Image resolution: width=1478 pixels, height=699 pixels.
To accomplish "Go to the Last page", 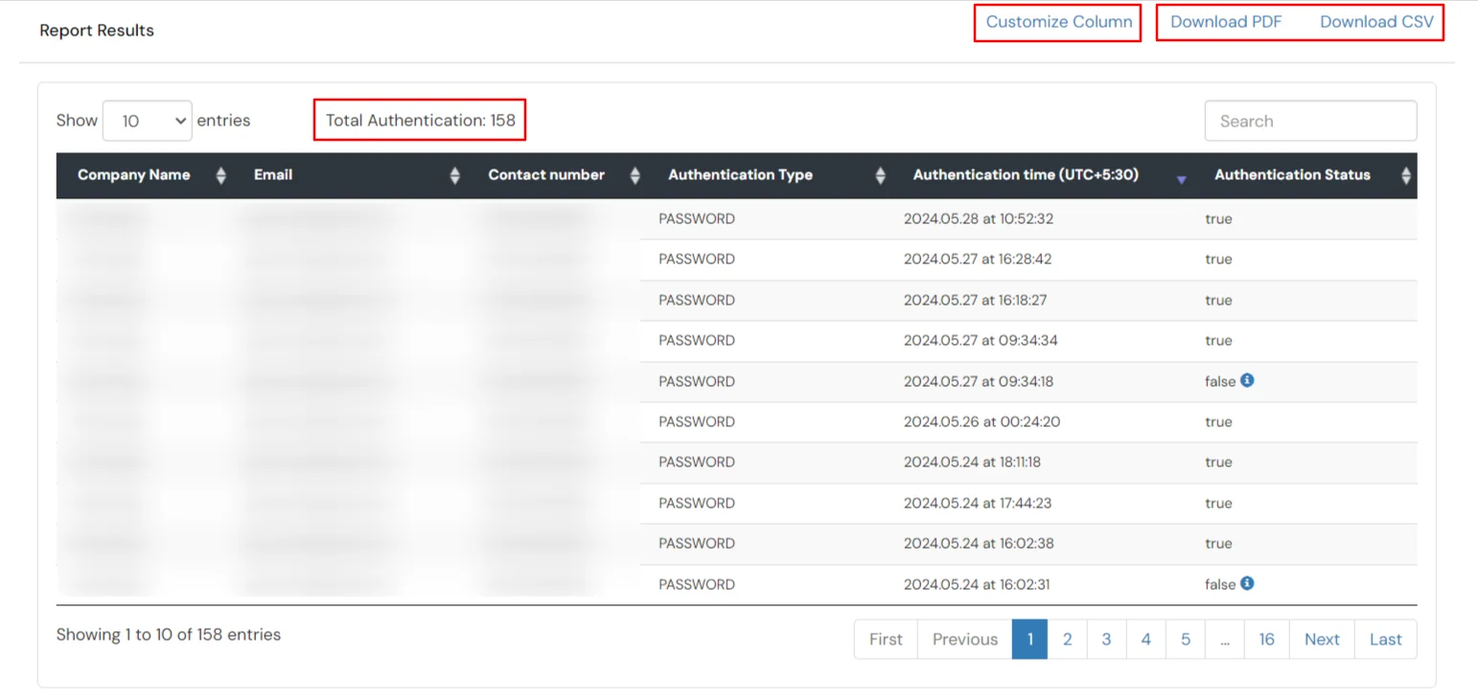I will (1385, 639).
